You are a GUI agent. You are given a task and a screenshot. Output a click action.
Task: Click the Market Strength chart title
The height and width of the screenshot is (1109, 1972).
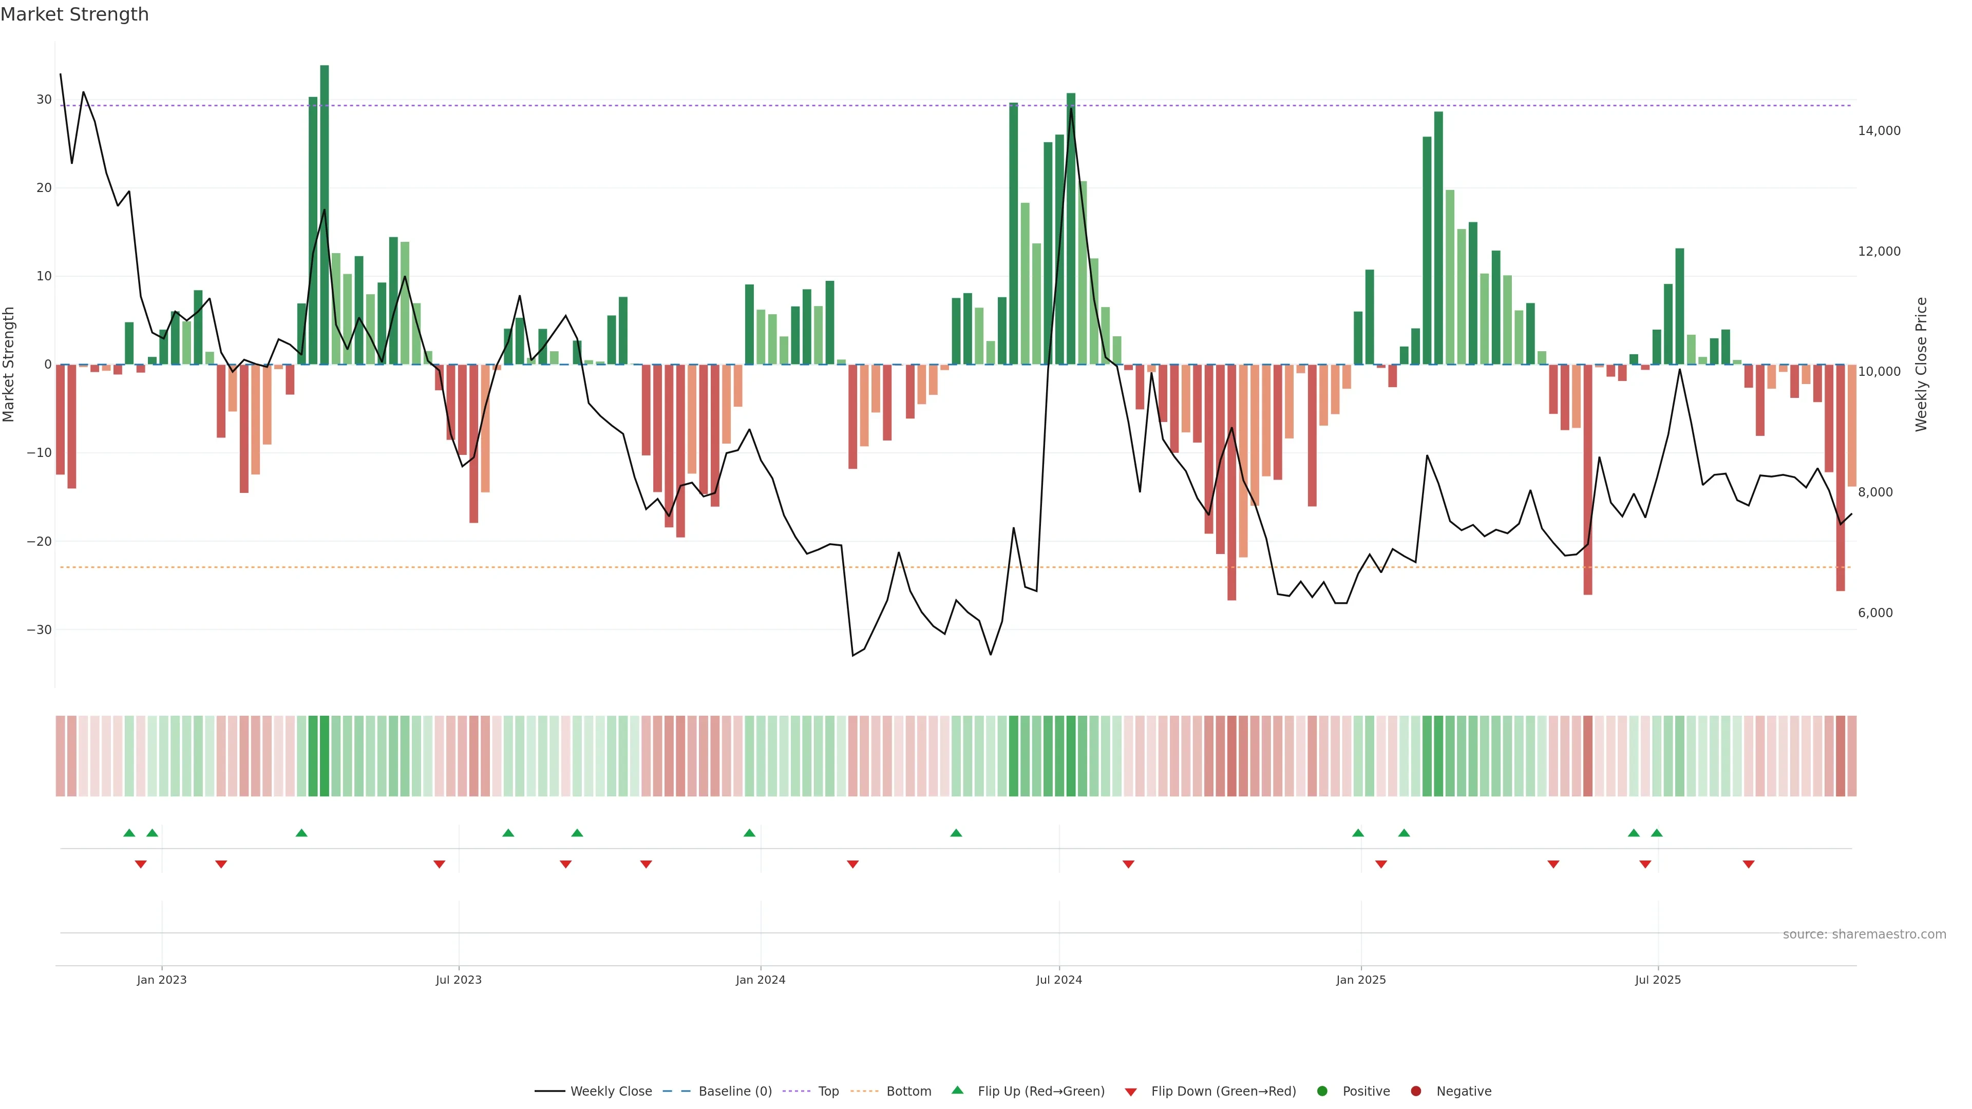(x=74, y=14)
